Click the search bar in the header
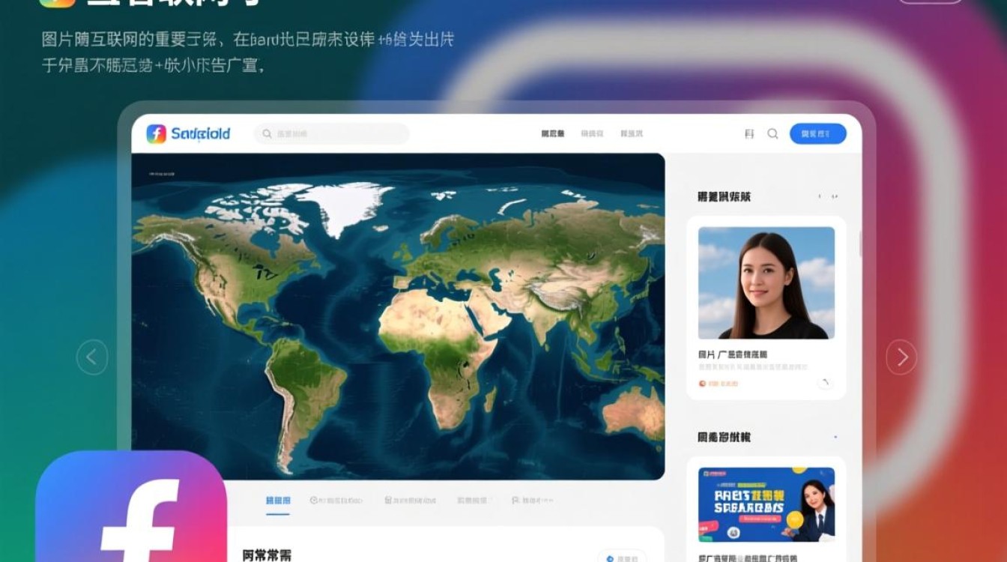This screenshot has width=1007, height=562. 332,134
